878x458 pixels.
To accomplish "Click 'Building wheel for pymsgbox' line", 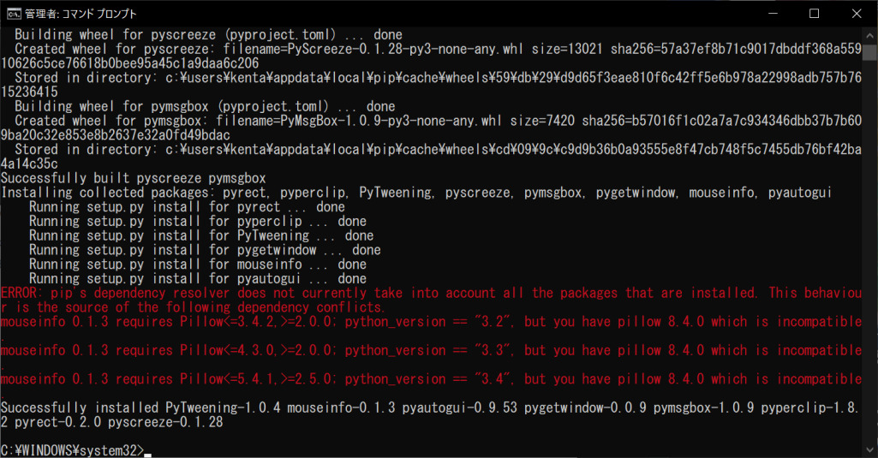I will click(x=205, y=106).
